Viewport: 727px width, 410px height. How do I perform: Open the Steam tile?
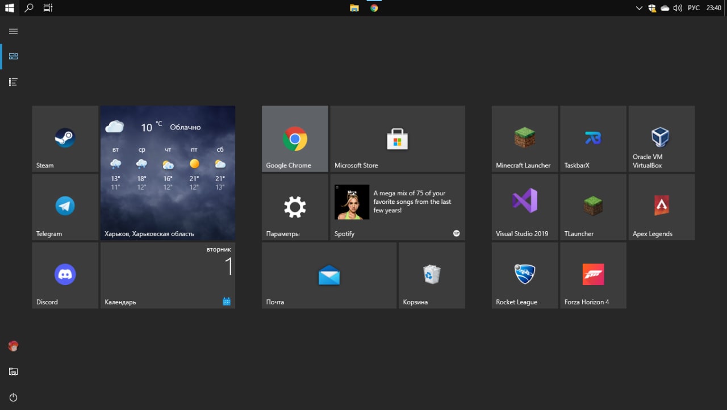[x=65, y=139]
